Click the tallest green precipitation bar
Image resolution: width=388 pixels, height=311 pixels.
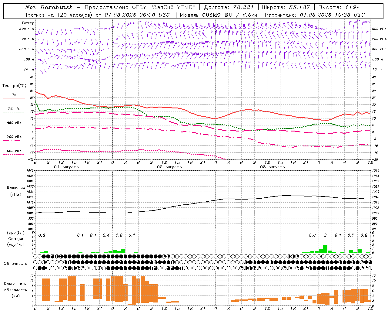[x=325, y=249]
